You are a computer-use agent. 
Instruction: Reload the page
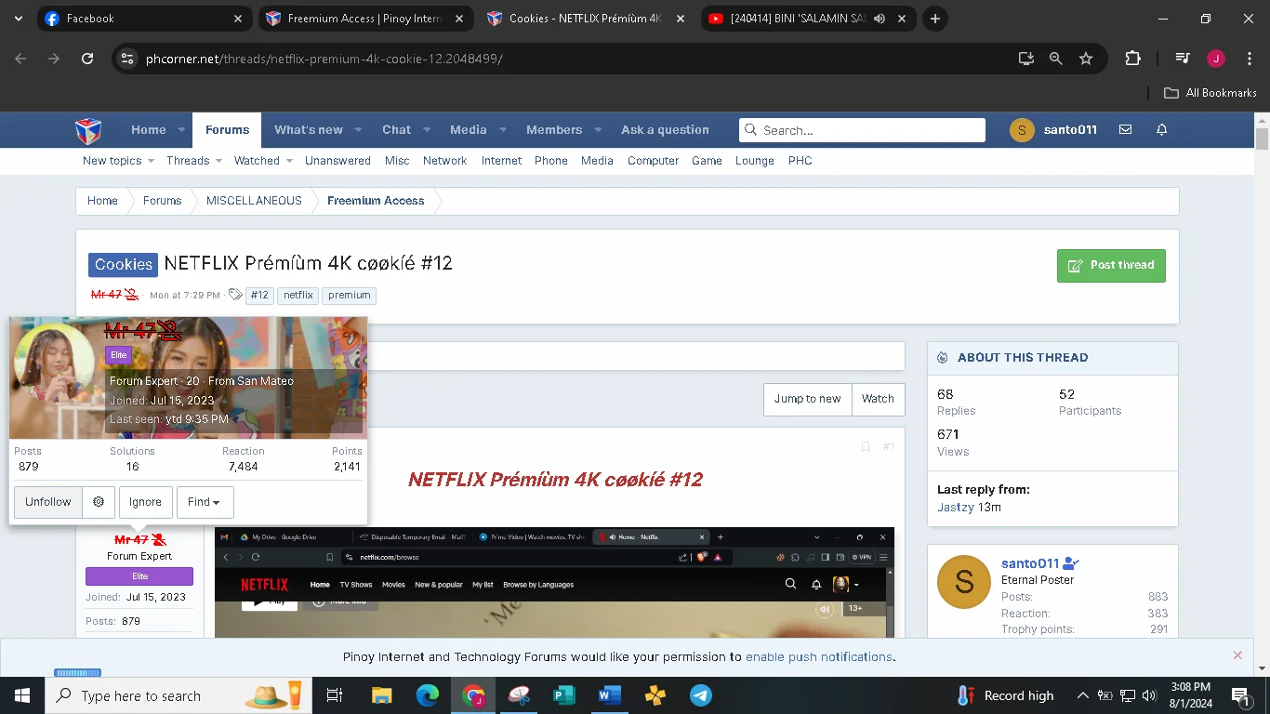pyautogui.click(x=87, y=58)
